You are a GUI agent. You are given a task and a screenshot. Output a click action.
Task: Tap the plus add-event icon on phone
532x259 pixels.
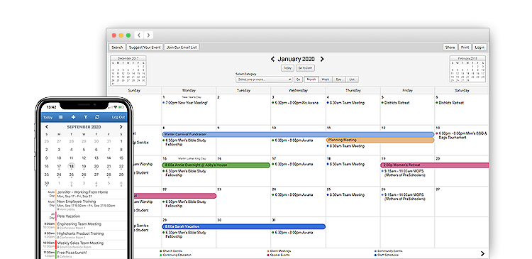73,117
